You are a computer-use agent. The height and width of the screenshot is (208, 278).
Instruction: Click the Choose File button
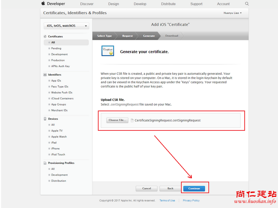click(117, 120)
